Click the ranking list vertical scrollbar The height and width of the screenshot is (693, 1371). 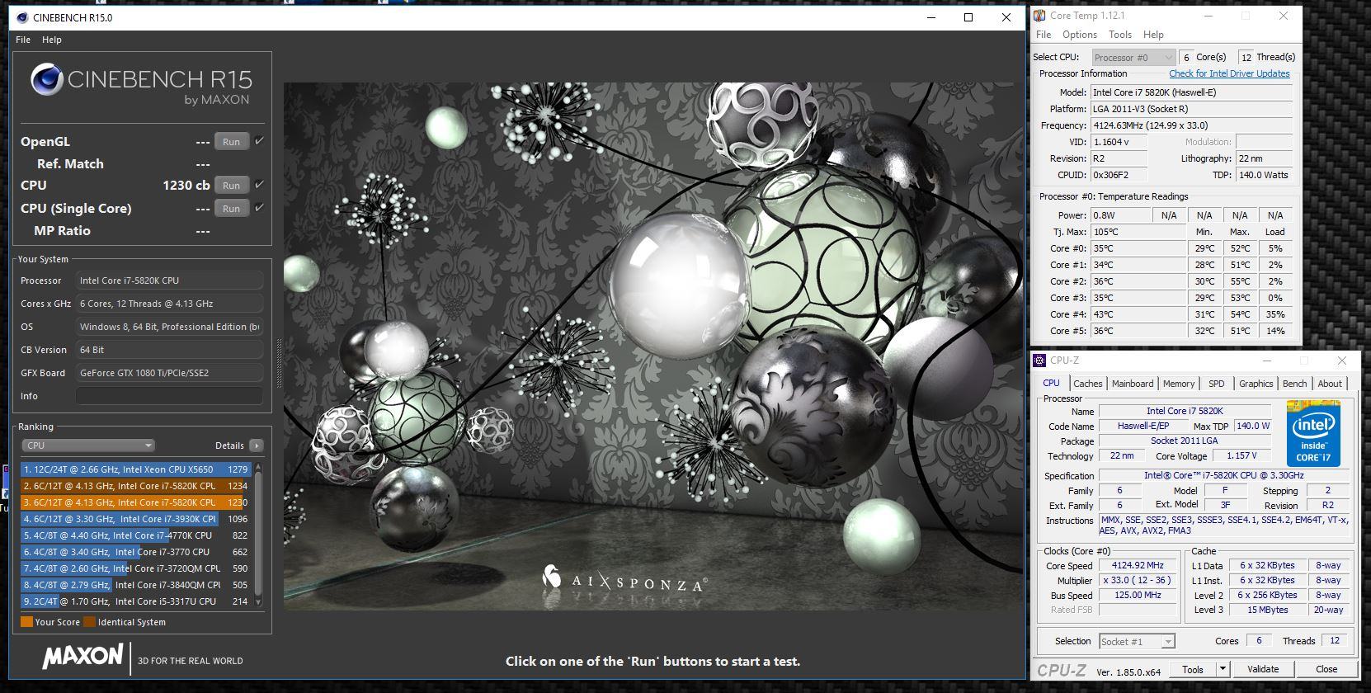[258, 535]
